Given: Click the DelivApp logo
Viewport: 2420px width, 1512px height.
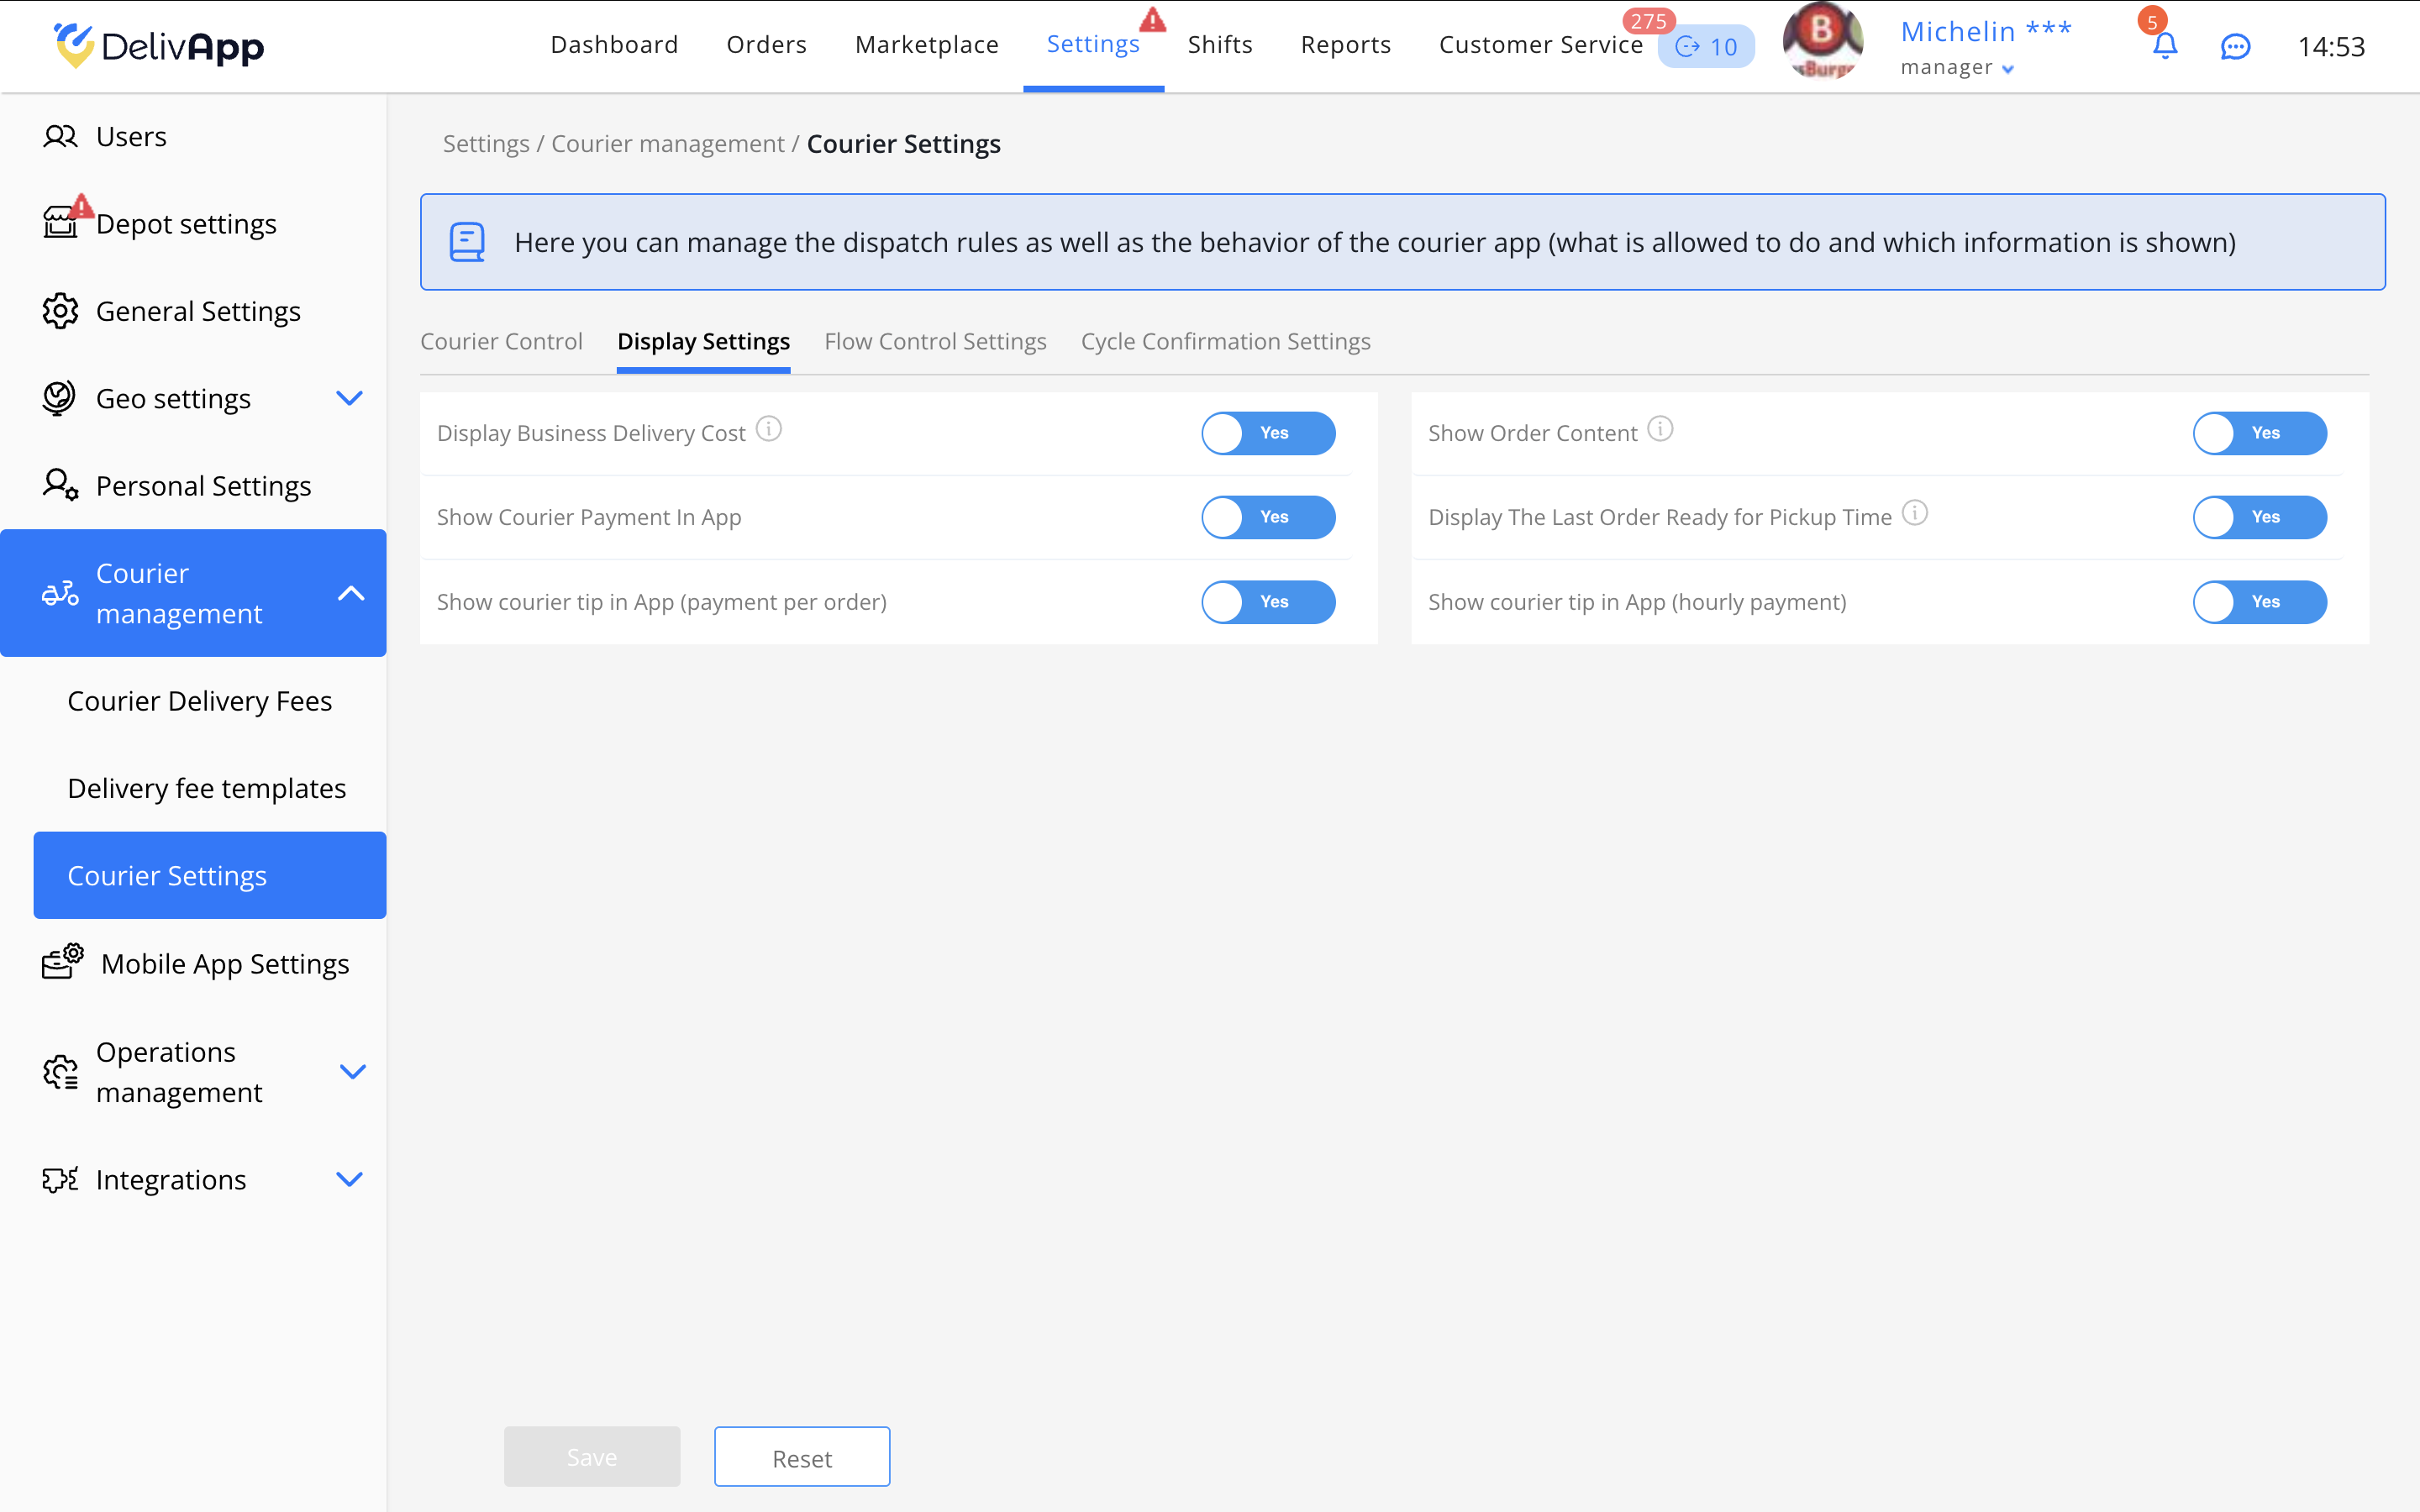Looking at the screenshot, I should click(159, 46).
